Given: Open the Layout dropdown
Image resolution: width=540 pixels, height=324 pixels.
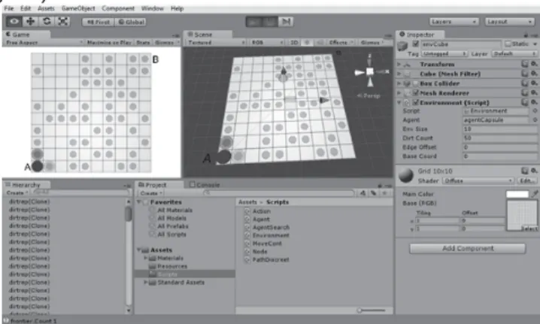Looking at the screenshot, I should tap(509, 21).
